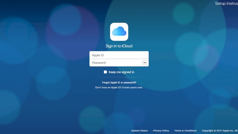Open the Terms & Conditions footer link
Viewport: 238px width, 134px height.
(x=185, y=131)
